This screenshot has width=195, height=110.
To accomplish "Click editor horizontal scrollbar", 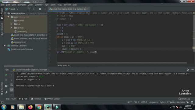I will 122,63.
